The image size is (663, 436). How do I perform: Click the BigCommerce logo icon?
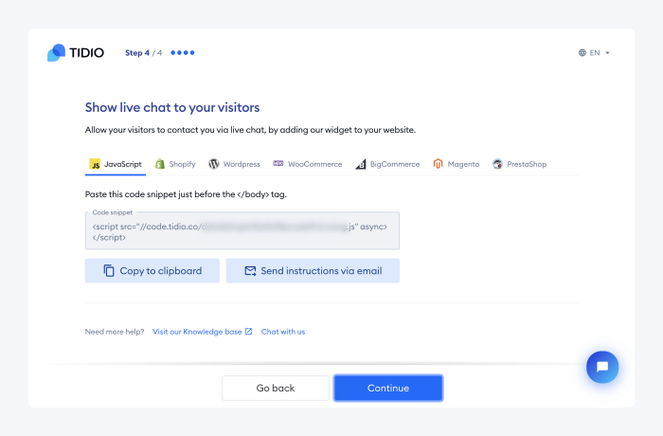361,164
